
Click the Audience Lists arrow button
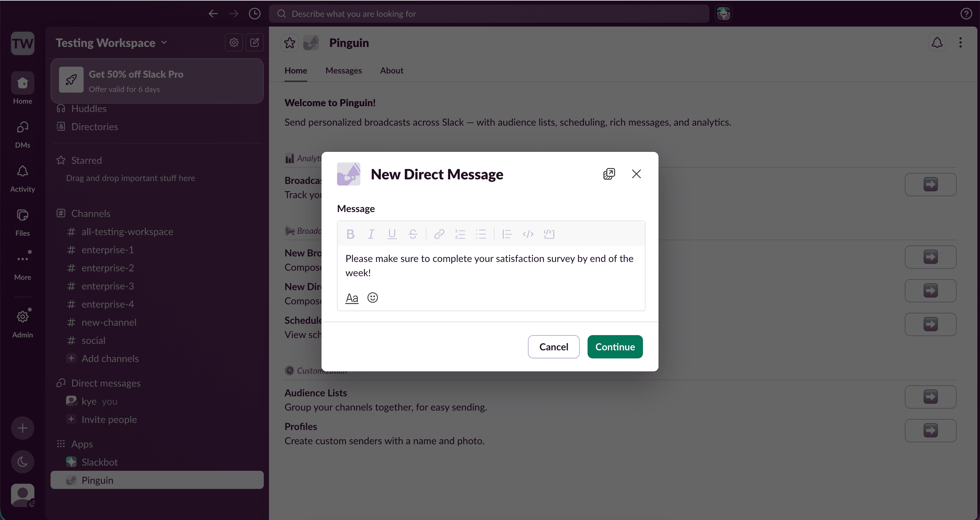click(x=930, y=397)
